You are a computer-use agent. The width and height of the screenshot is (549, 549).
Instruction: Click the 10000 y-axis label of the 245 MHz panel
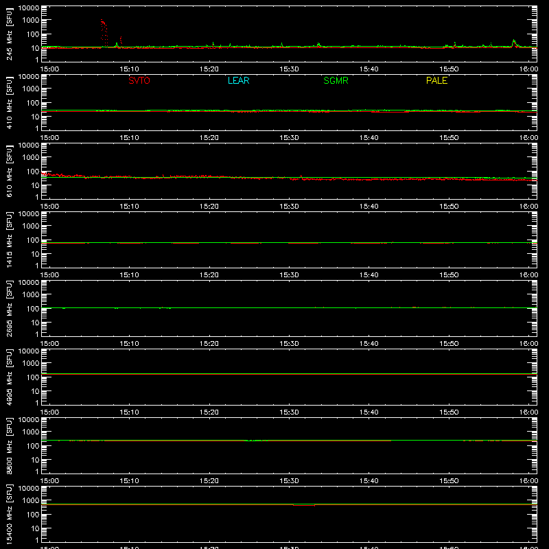(x=29, y=8)
